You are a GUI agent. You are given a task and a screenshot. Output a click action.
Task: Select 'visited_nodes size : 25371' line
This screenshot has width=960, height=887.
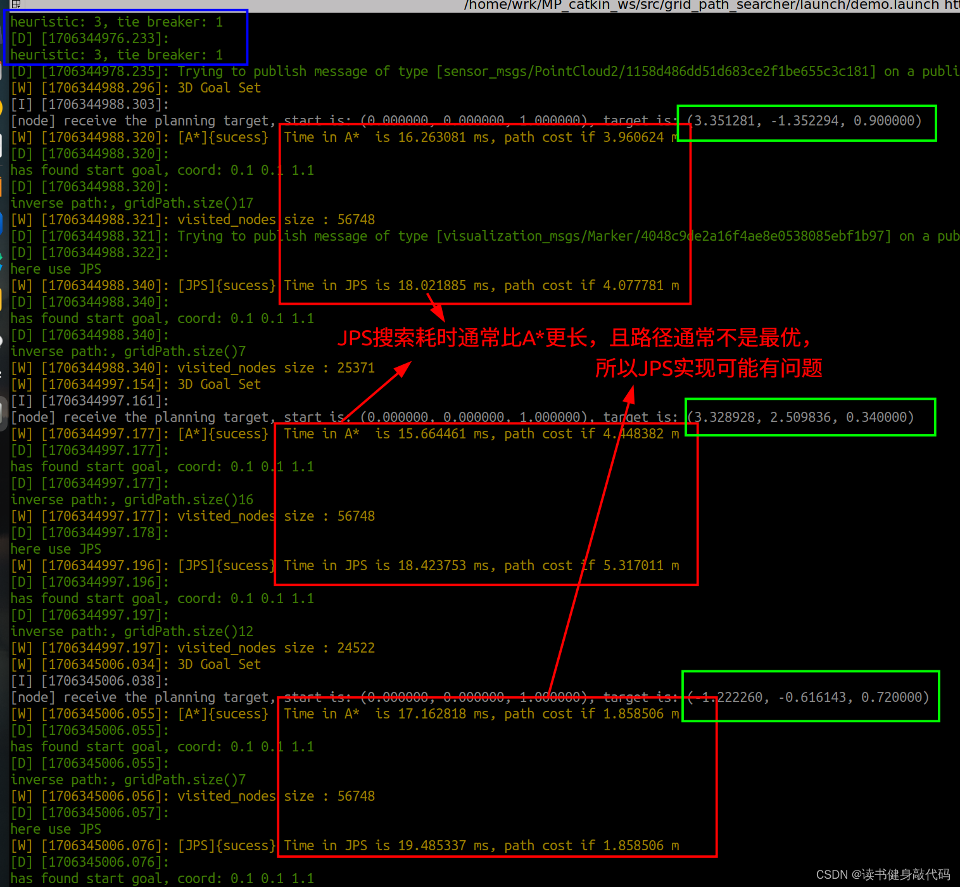(193, 368)
